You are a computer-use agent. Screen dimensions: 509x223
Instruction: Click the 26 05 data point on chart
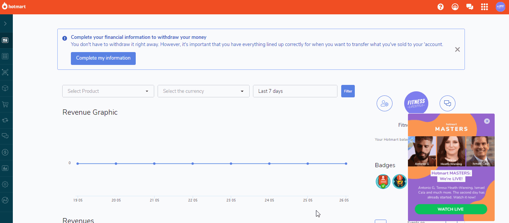(346, 163)
